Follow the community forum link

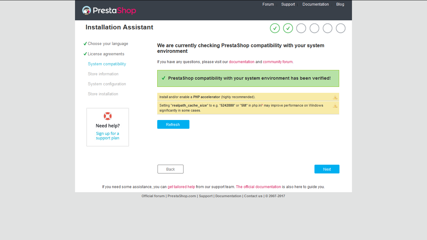point(278,62)
